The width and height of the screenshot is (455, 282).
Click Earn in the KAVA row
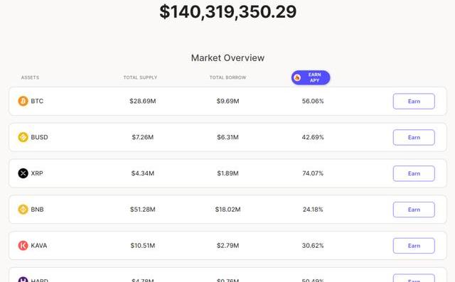(x=414, y=246)
